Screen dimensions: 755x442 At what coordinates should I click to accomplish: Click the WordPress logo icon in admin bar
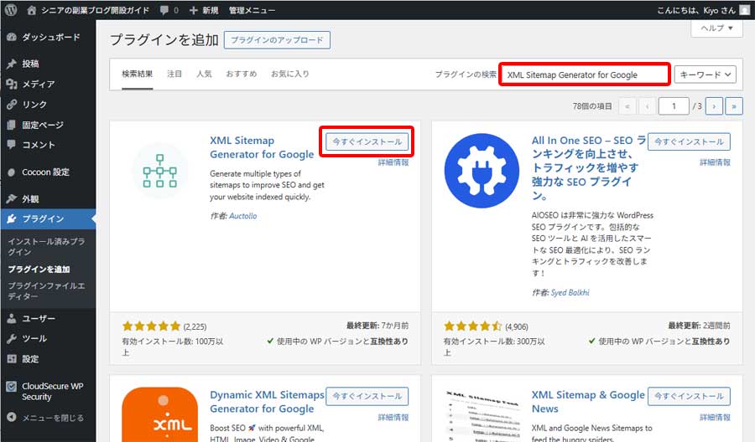point(11,10)
